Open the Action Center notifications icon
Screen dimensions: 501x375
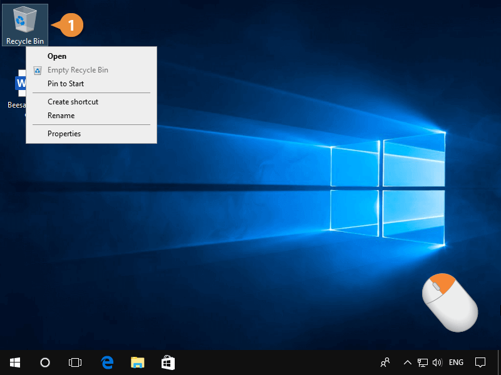coord(480,362)
